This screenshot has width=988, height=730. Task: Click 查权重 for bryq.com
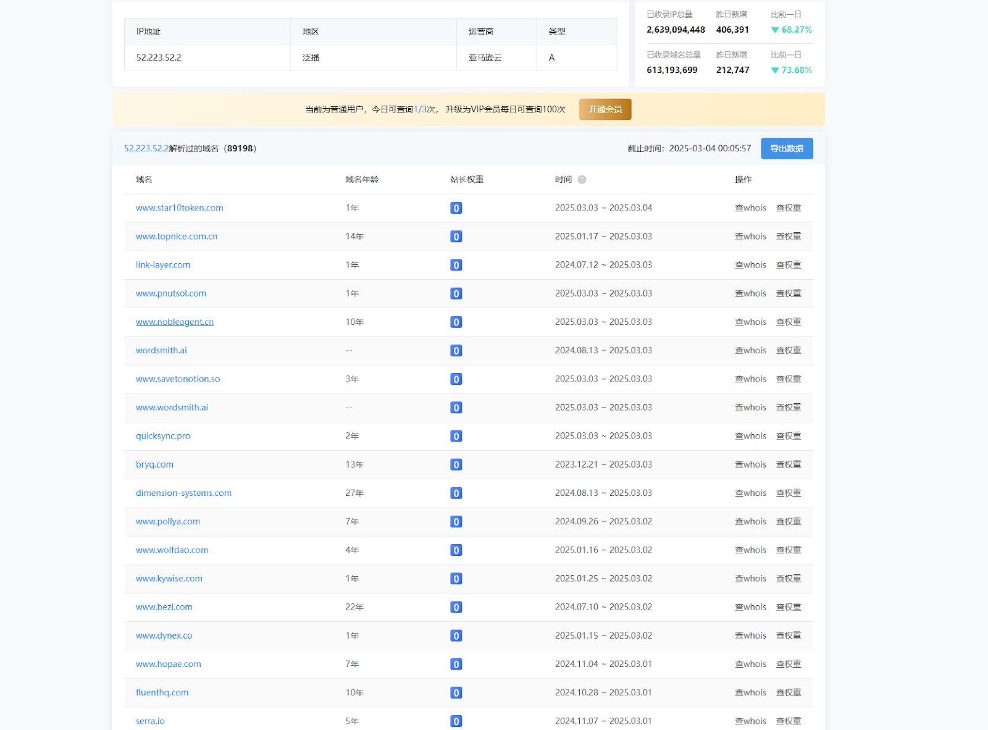pyautogui.click(x=788, y=464)
